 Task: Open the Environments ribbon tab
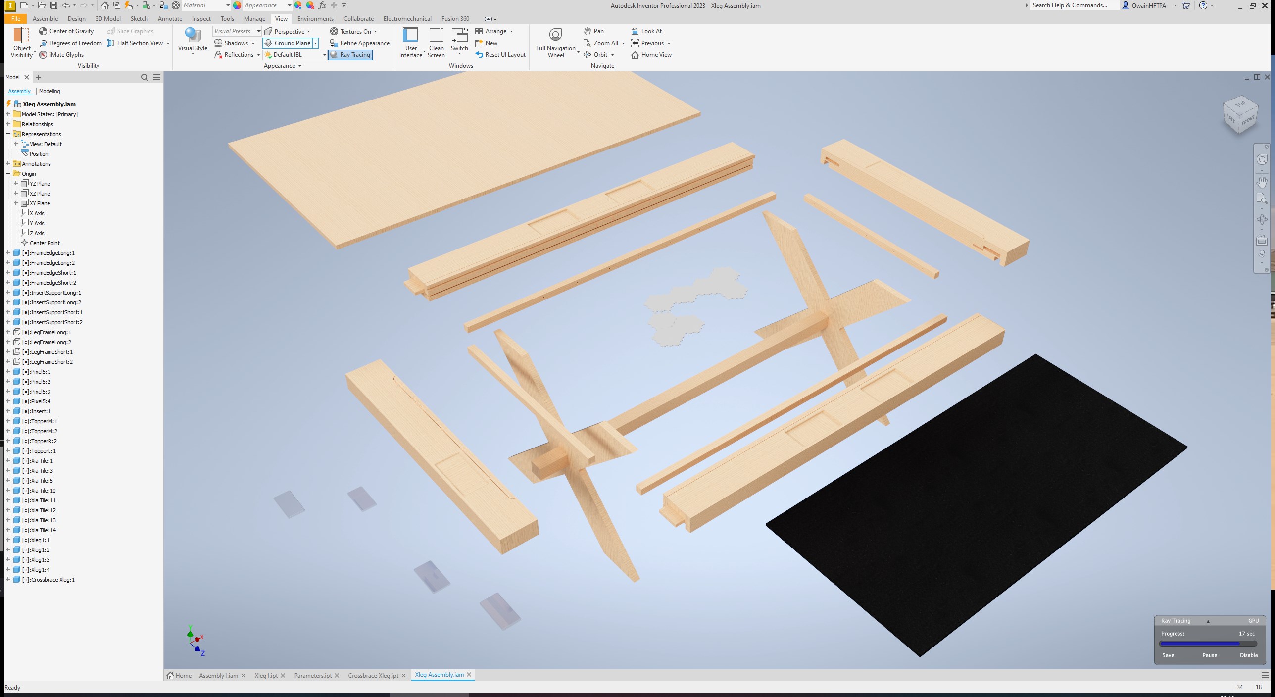click(x=315, y=19)
